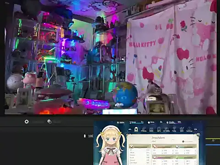
Task: Open the Friends tab in the game menu
Action: click(143, 129)
